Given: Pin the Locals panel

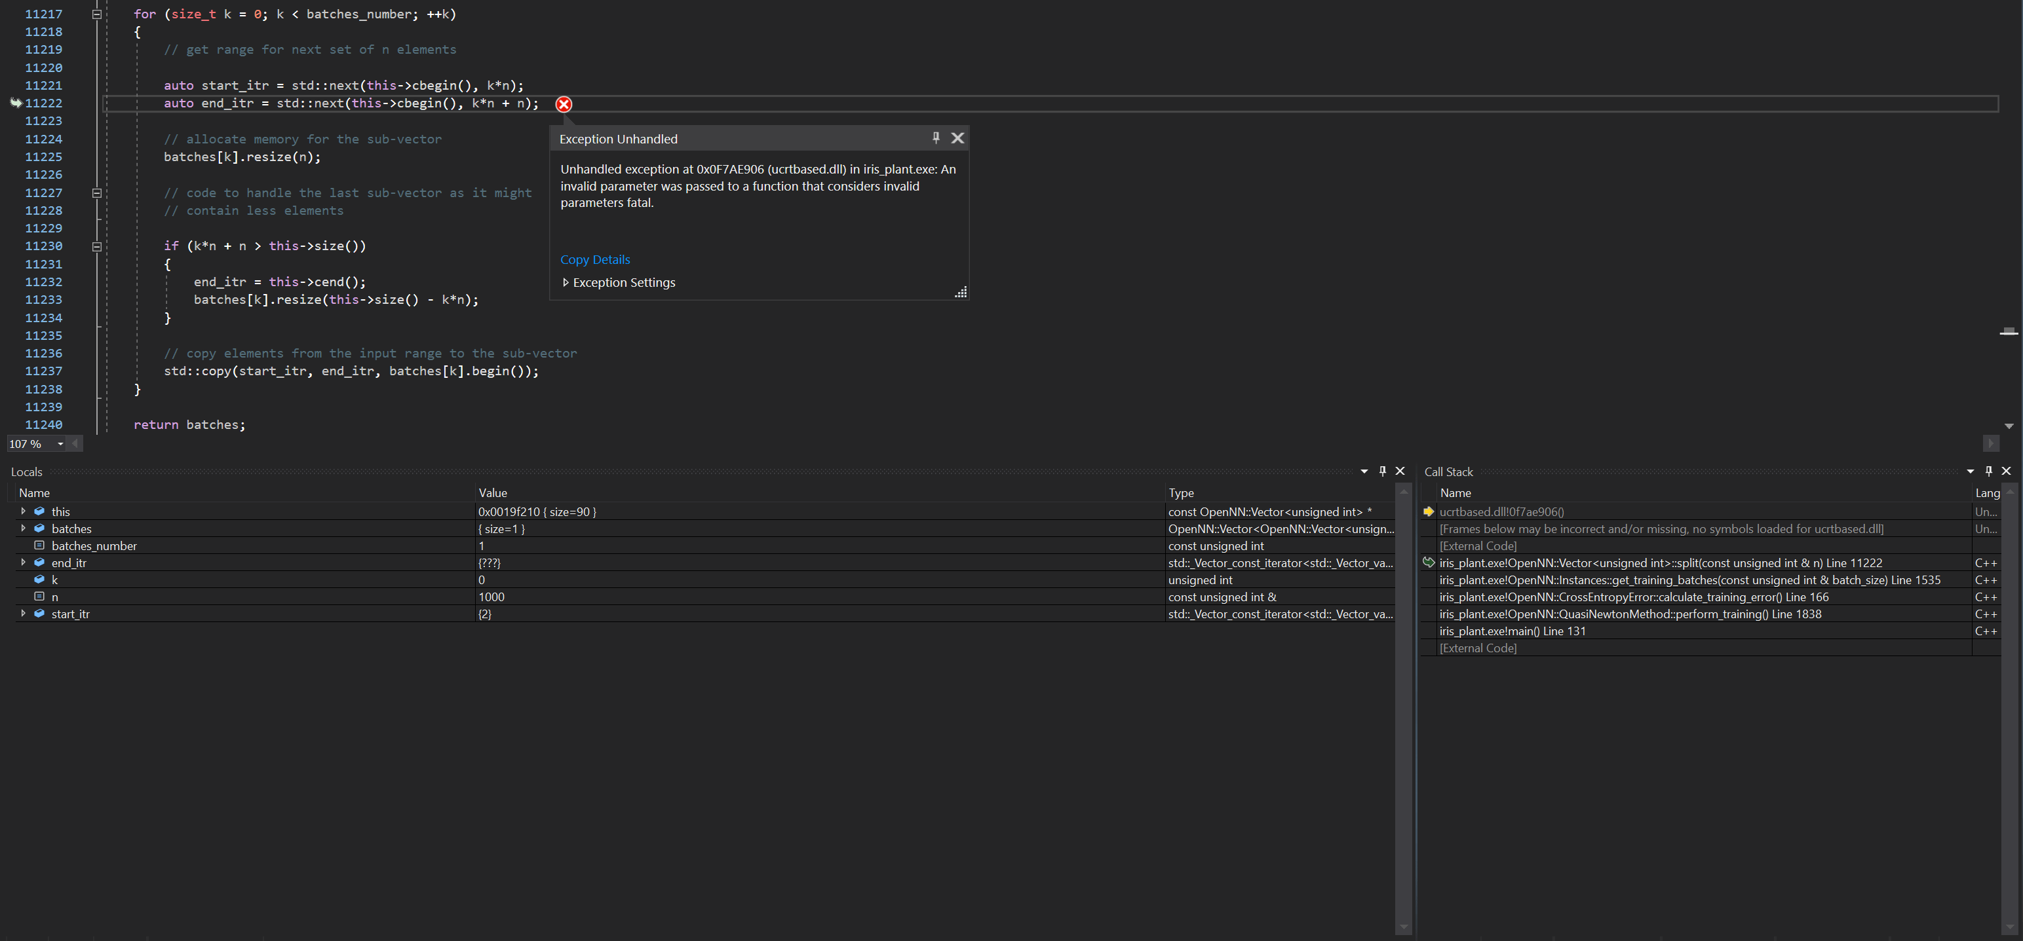Looking at the screenshot, I should [1382, 471].
